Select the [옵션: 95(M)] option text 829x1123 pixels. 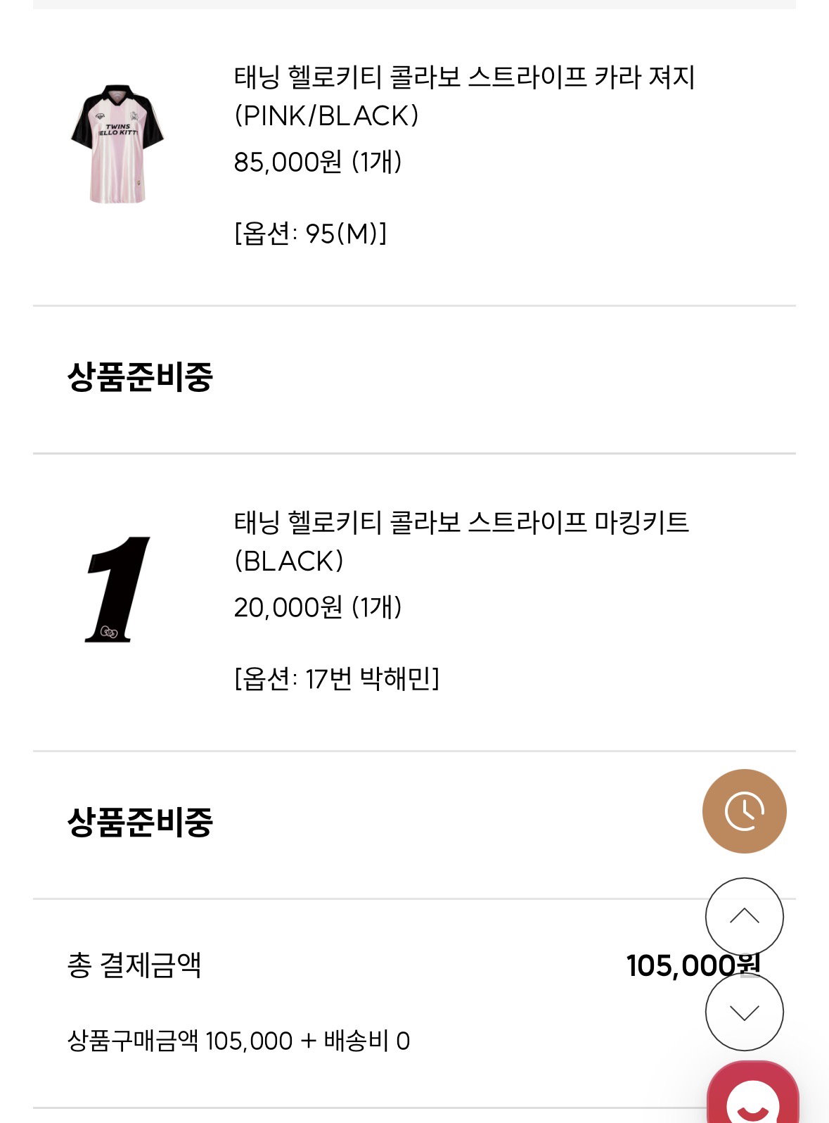pyautogui.click(x=310, y=234)
